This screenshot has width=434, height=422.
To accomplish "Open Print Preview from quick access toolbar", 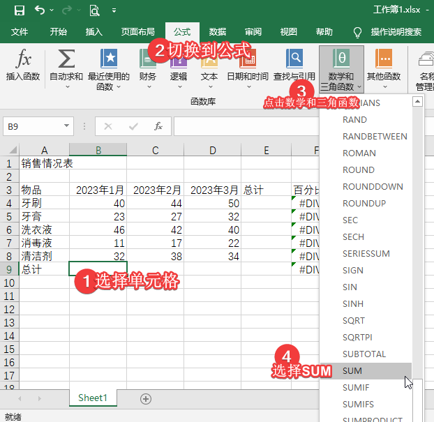I will click(x=94, y=10).
